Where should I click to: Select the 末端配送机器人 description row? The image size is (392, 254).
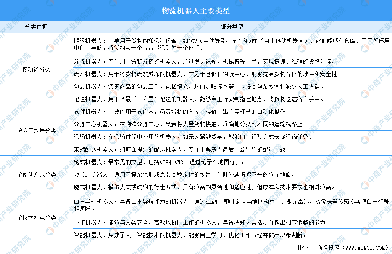232,149
